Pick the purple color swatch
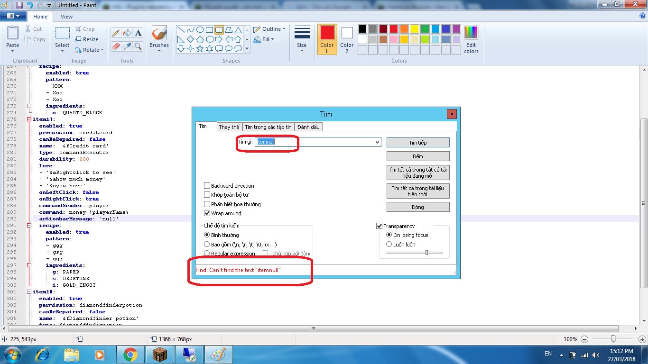This screenshot has width=648, height=364. [456, 29]
